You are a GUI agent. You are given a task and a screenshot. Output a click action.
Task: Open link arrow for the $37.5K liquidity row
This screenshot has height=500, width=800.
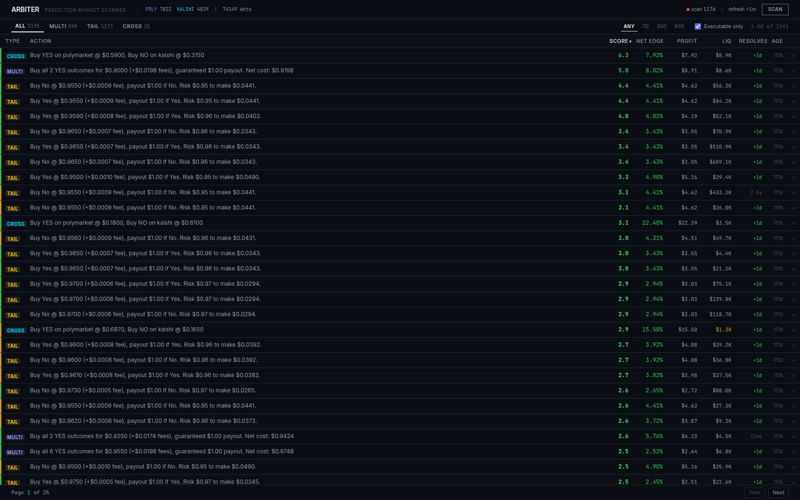(793, 376)
